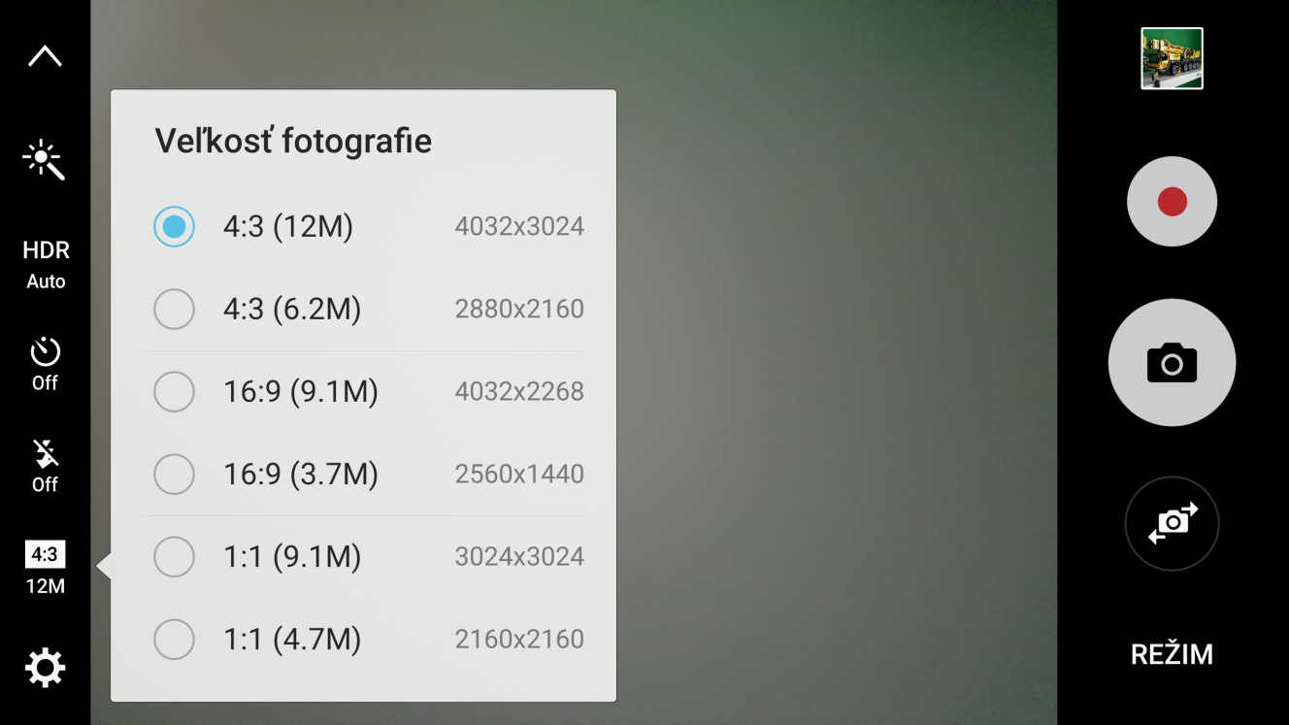This screenshot has height=725, width=1289.
Task: Pick the 3024x3024 resolution entry
Action: pos(519,557)
